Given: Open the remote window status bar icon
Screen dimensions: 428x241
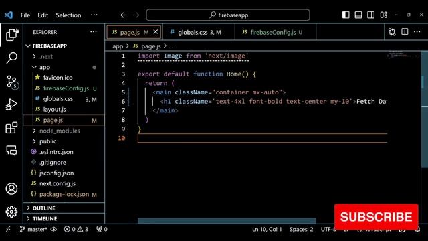Looking at the screenshot, I should point(8,229).
